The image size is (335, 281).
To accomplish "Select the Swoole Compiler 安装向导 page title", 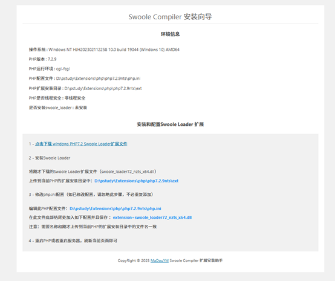I will pos(171,17).
